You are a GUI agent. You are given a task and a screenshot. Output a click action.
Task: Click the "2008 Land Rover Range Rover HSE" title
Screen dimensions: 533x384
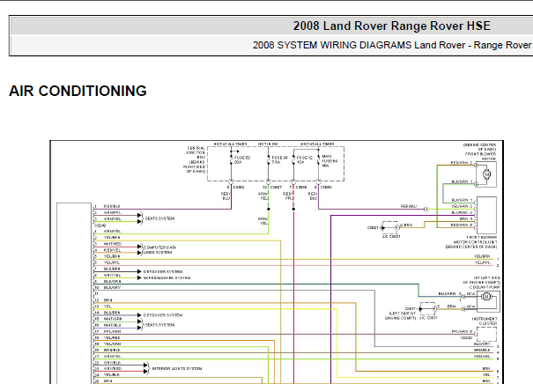pos(391,26)
